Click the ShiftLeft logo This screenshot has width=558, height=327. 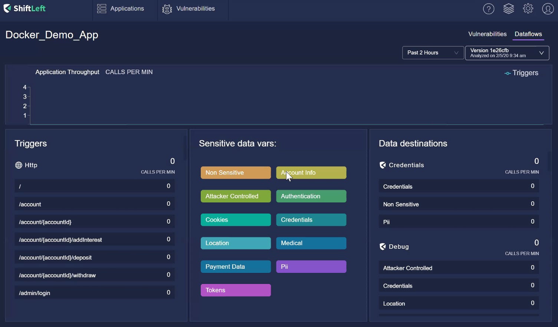point(24,8)
